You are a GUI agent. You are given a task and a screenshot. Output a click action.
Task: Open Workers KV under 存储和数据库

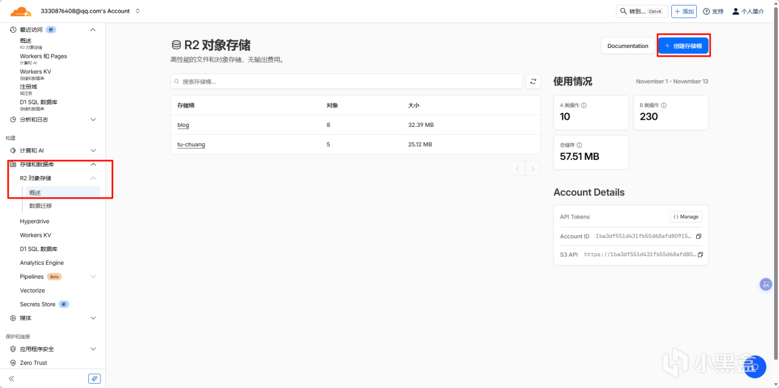[x=35, y=235]
